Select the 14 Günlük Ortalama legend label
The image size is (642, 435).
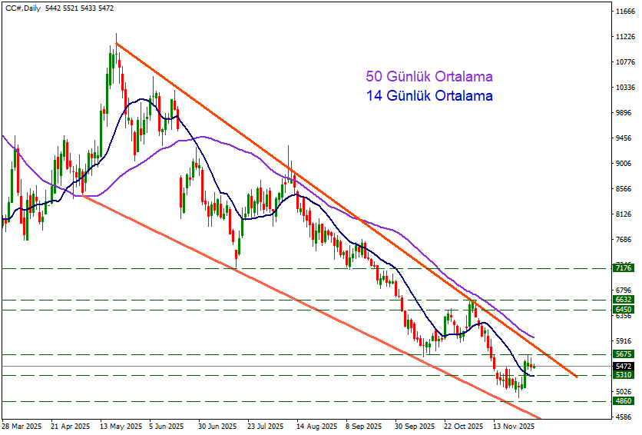click(429, 96)
